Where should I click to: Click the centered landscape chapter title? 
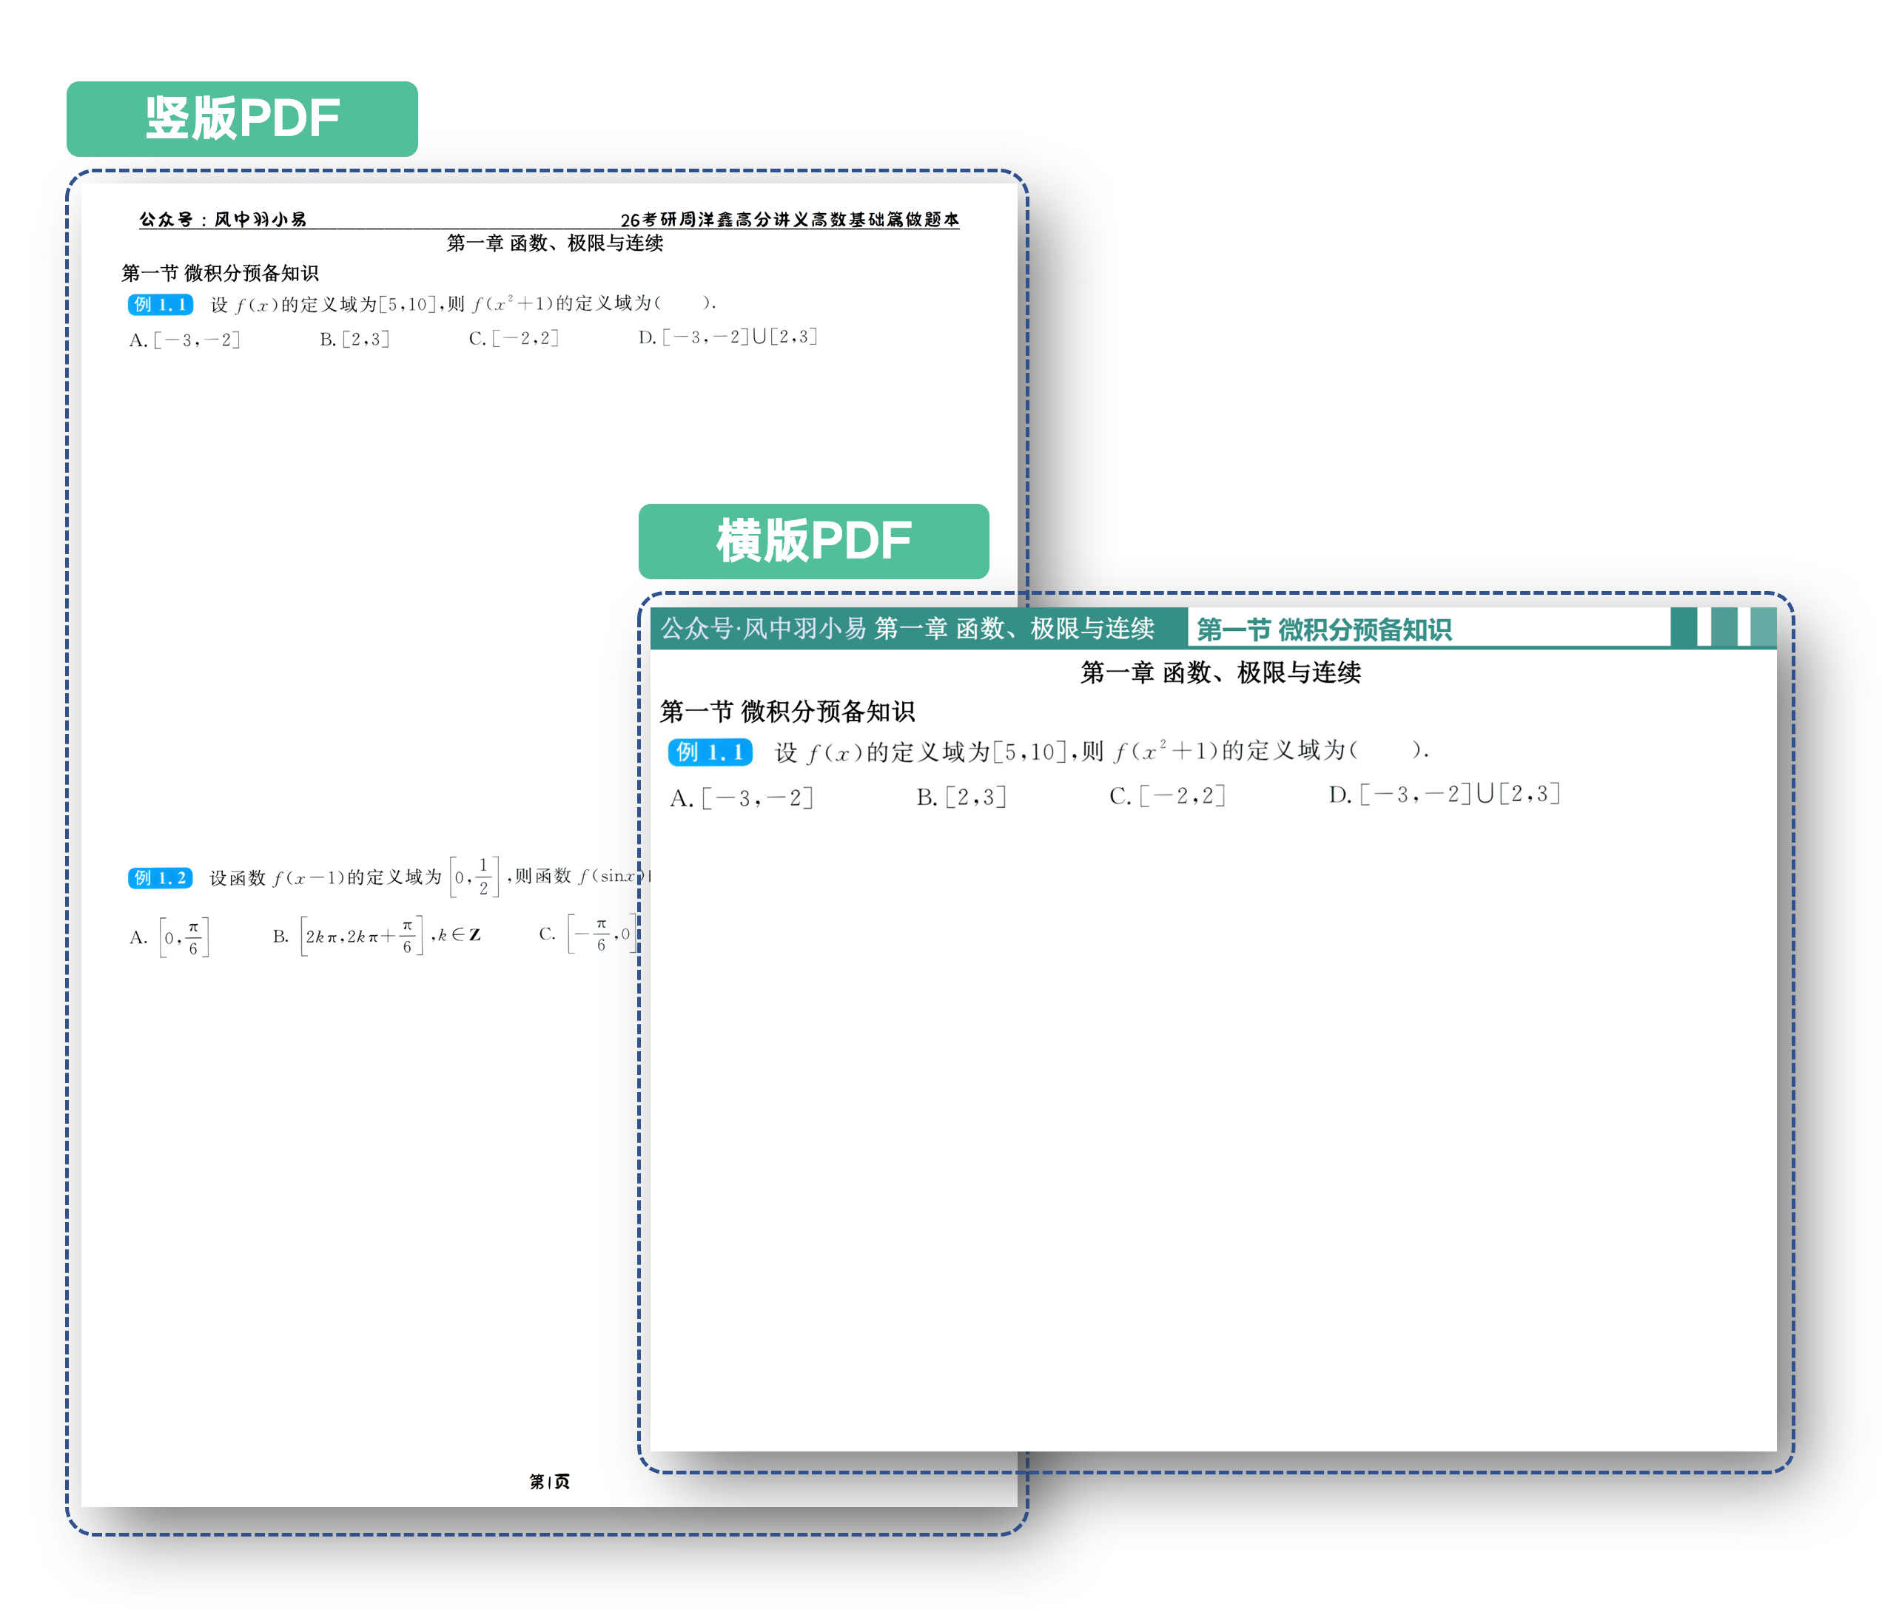click(1220, 672)
